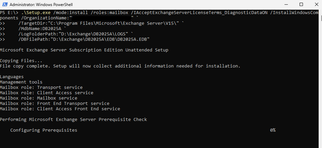The width and height of the screenshot is (322, 148).
Task: Maximize the PowerShell window
Action: pos(301,4)
